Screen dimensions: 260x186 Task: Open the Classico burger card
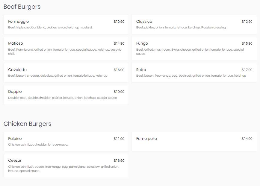coord(194,25)
